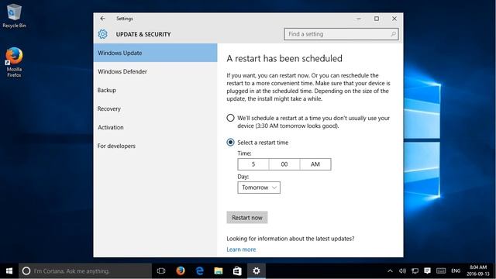Click the Settings gear on the taskbar
The image size is (496, 279).
pyautogui.click(x=257, y=271)
